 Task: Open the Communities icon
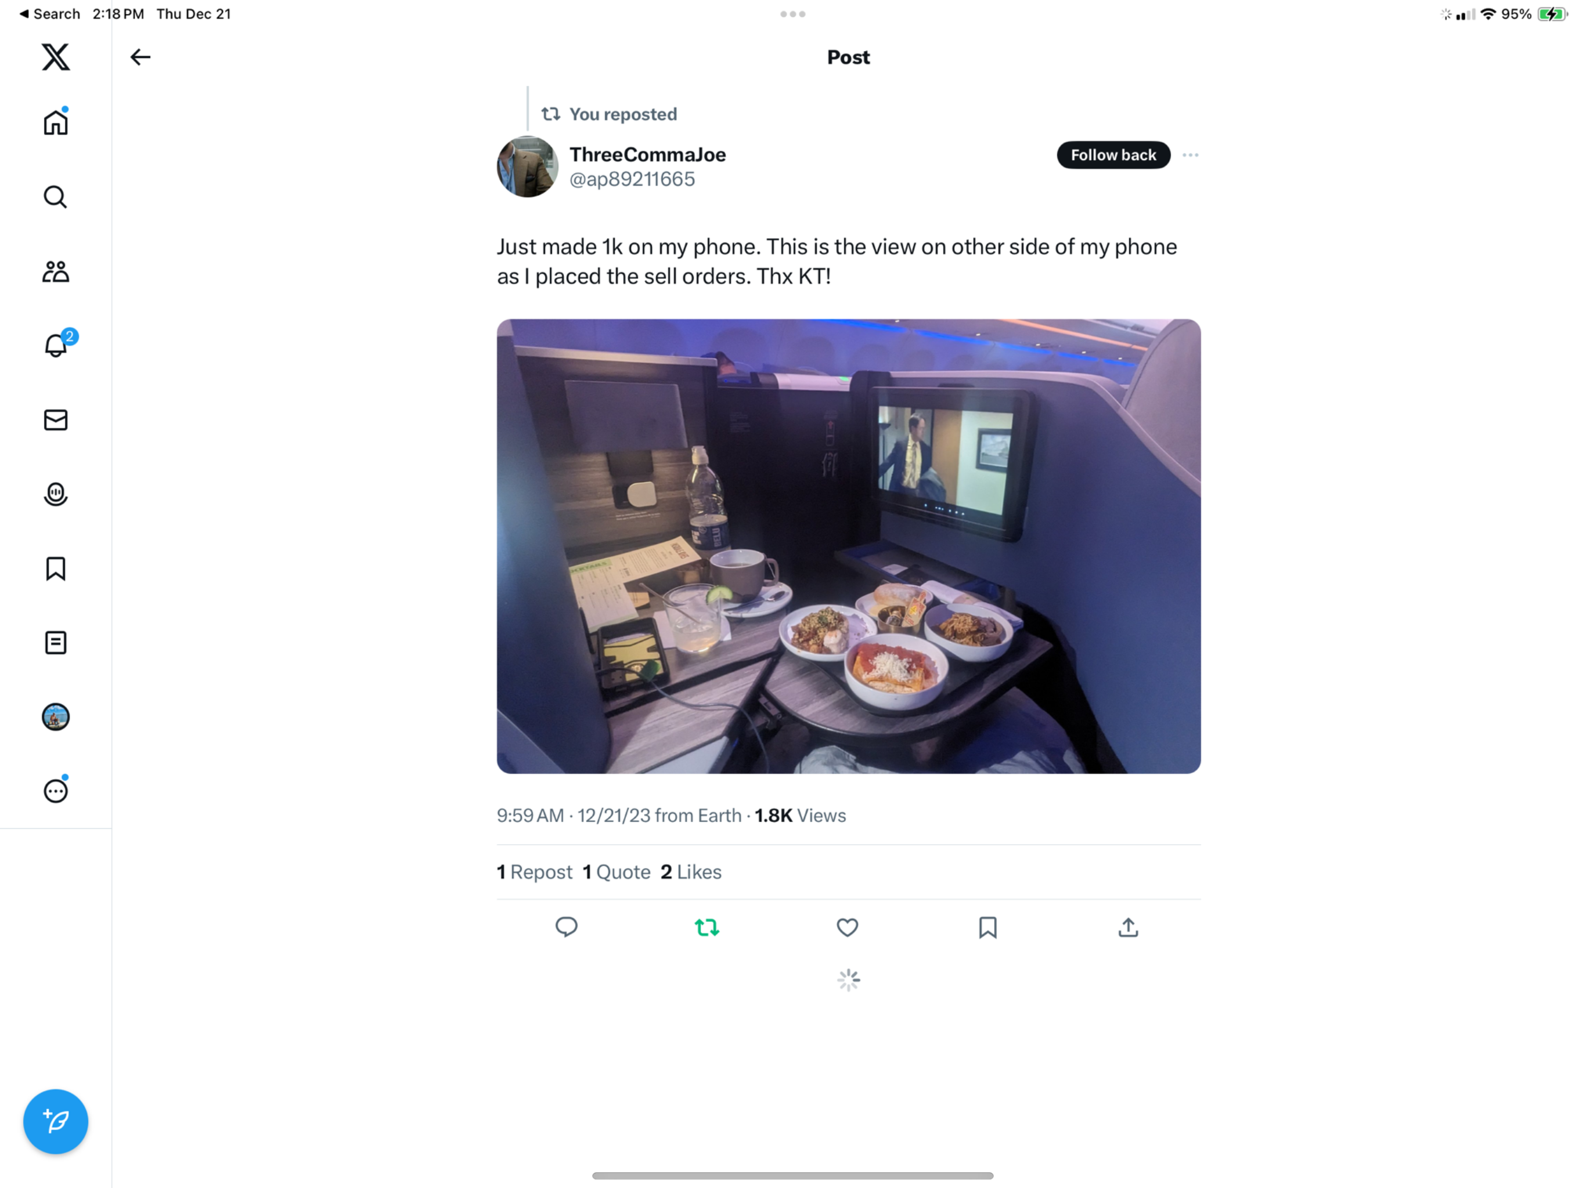click(55, 271)
